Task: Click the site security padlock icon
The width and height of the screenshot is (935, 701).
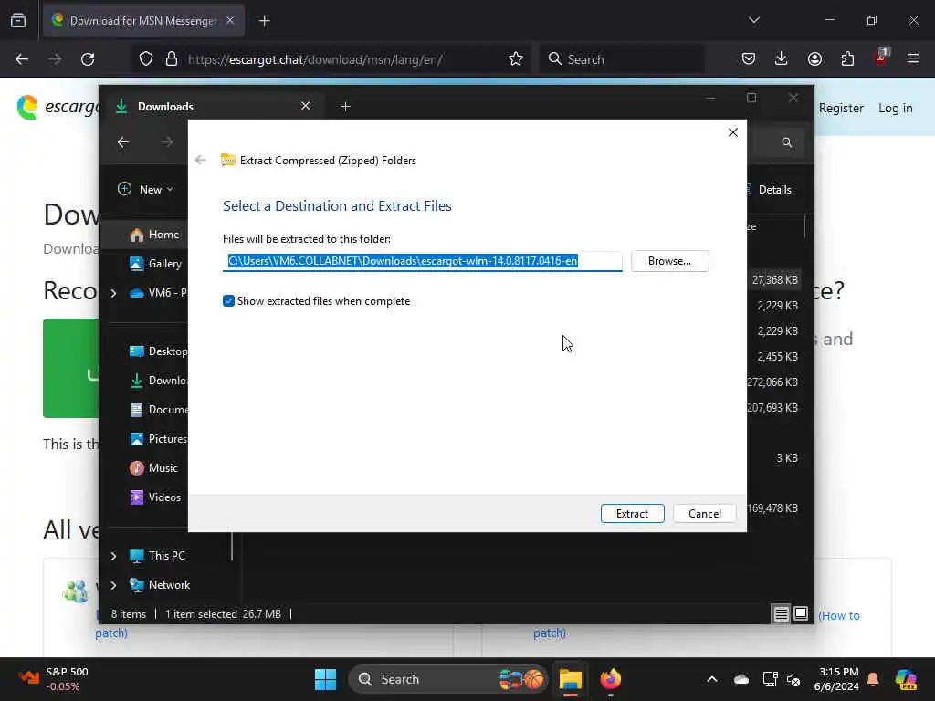Action: (x=172, y=59)
